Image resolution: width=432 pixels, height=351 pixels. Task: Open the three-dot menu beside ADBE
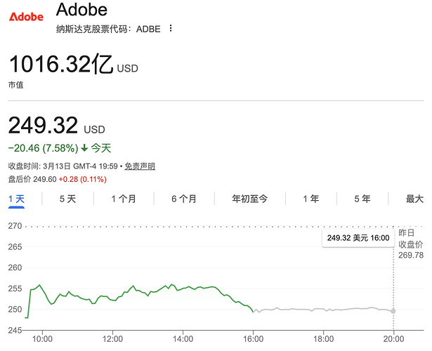point(170,29)
